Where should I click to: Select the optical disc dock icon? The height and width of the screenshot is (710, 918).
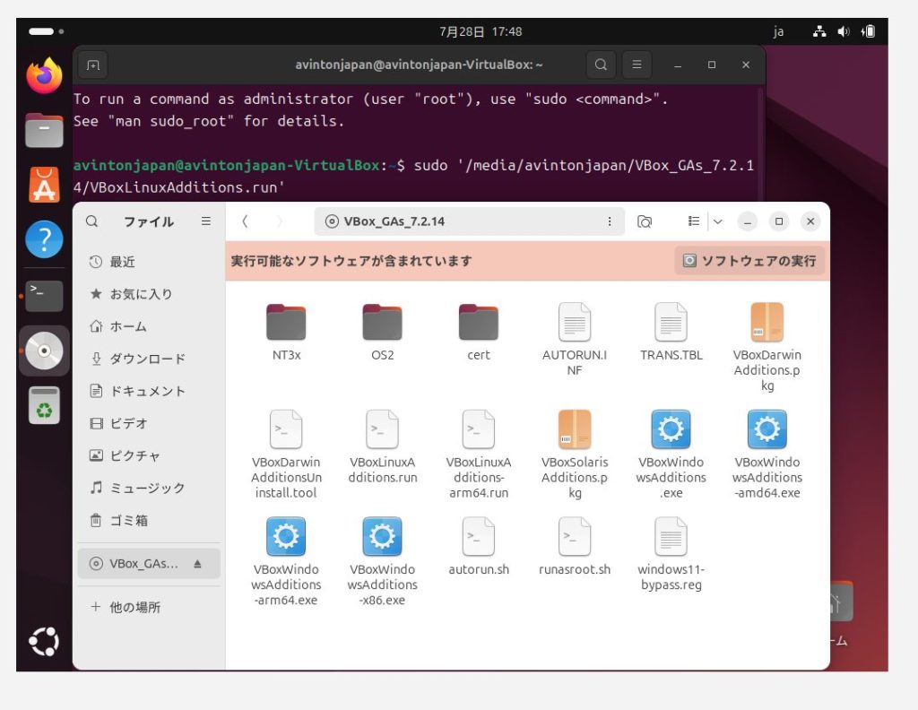44,351
